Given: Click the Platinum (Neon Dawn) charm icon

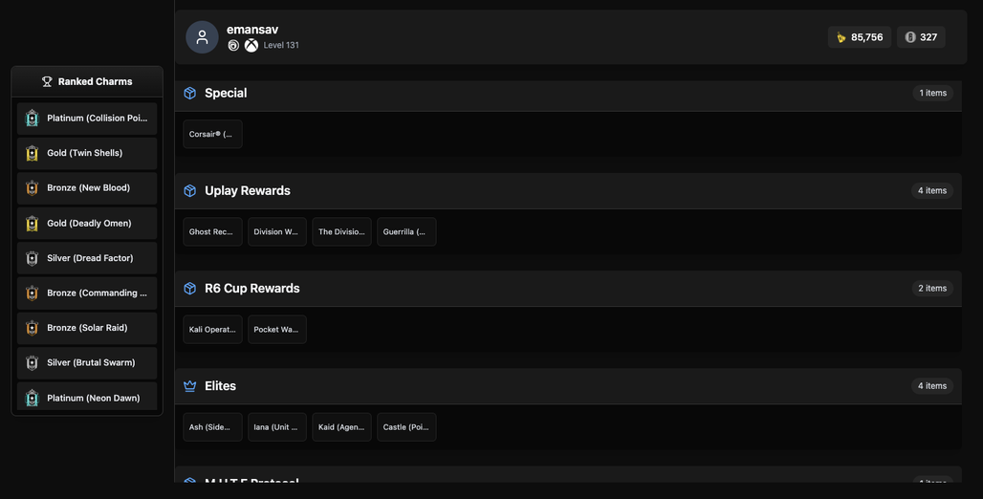Looking at the screenshot, I should [x=32, y=398].
